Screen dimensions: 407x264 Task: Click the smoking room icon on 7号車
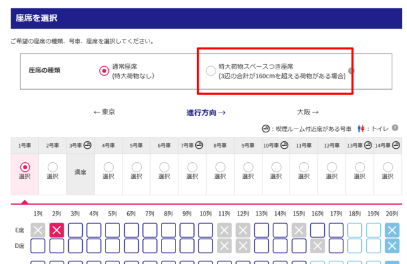[x=200, y=146]
